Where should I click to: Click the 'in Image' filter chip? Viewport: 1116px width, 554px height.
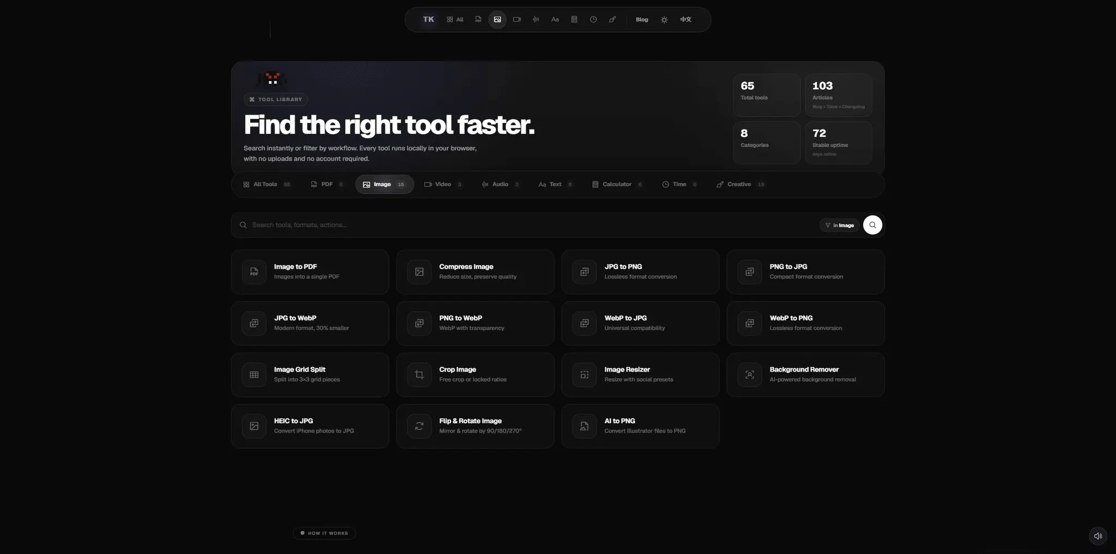pos(839,225)
